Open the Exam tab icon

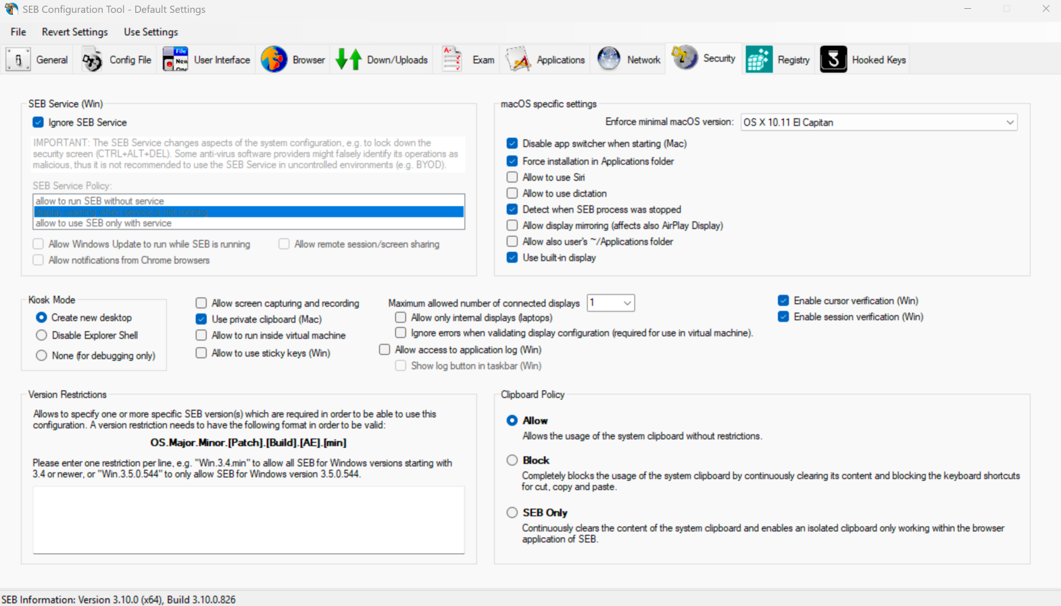(452, 59)
